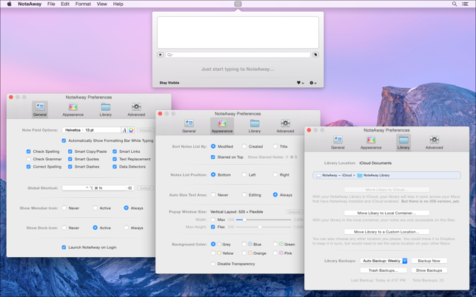The height and width of the screenshot is (297, 476).
Task: Click the Trash Backups button
Action: pos(383,270)
